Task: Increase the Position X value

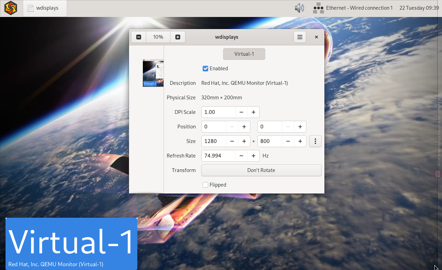Action: pos(244,127)
